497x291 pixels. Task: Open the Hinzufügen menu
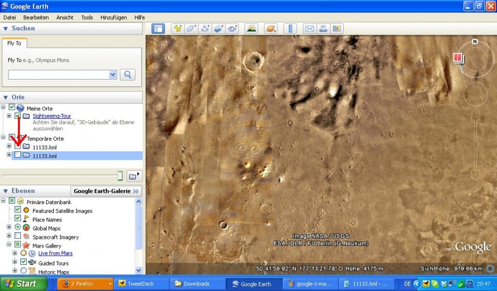click(x=114, y=17)
